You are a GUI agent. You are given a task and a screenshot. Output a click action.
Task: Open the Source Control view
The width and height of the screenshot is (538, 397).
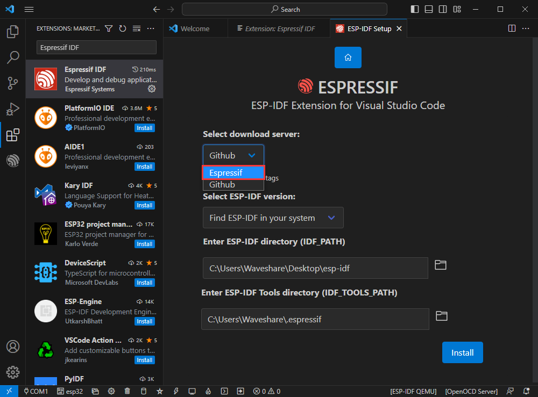point(13,83)
